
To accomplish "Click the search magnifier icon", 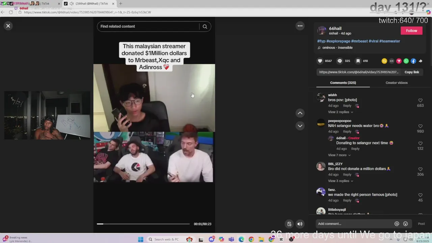I will point(205,26).
